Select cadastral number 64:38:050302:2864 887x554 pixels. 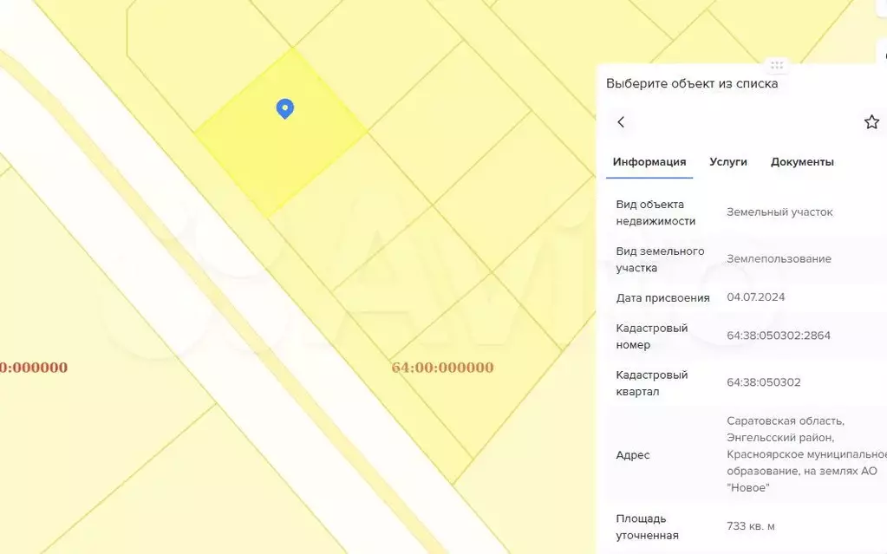pos(779,336)
